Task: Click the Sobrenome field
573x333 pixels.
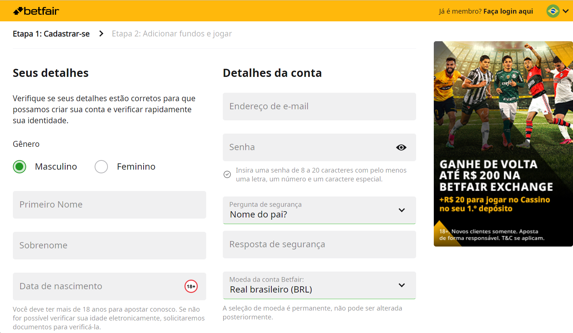Action: point(109,245)
